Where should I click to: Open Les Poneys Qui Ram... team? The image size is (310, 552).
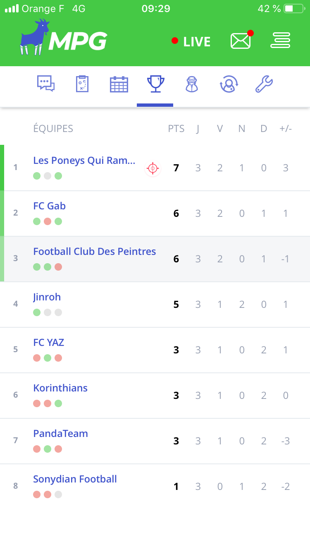pyautogui.click(x=84, y=161)
